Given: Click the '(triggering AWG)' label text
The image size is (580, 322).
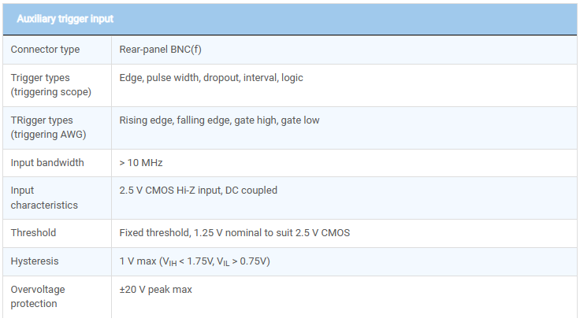Looking at the screenshot, I should [x=47, y=135].
